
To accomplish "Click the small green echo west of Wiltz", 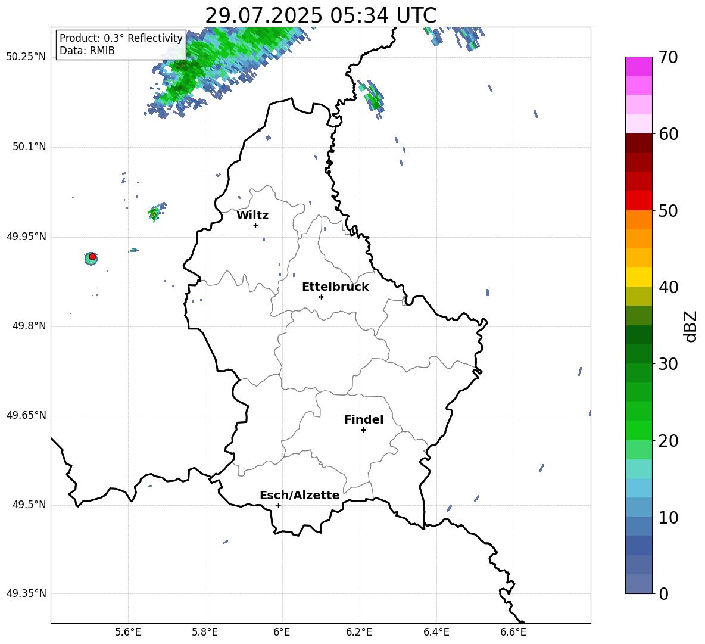I will [156, 212].
